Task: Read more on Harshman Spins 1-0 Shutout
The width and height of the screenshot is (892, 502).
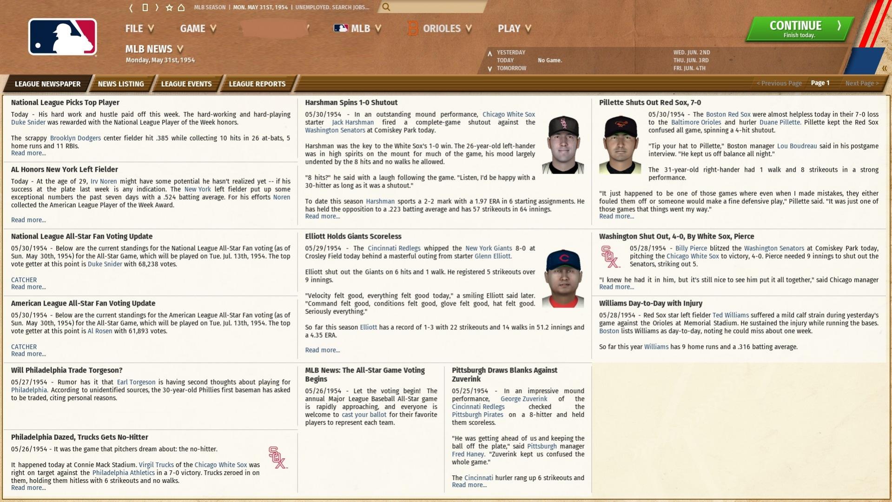Action: [x=323, y=216]
